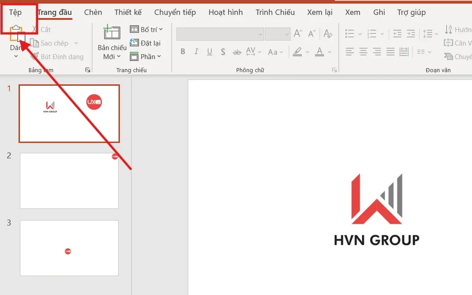Open the Bảng tạm dialog launcher
Screen dimensions: 472x295
tap(88, 70)
